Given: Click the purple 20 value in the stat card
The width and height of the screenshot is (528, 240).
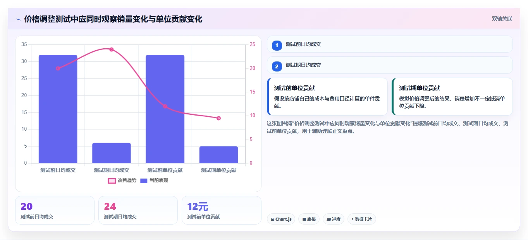Looking at the screenshot, I should pos(27,207).
